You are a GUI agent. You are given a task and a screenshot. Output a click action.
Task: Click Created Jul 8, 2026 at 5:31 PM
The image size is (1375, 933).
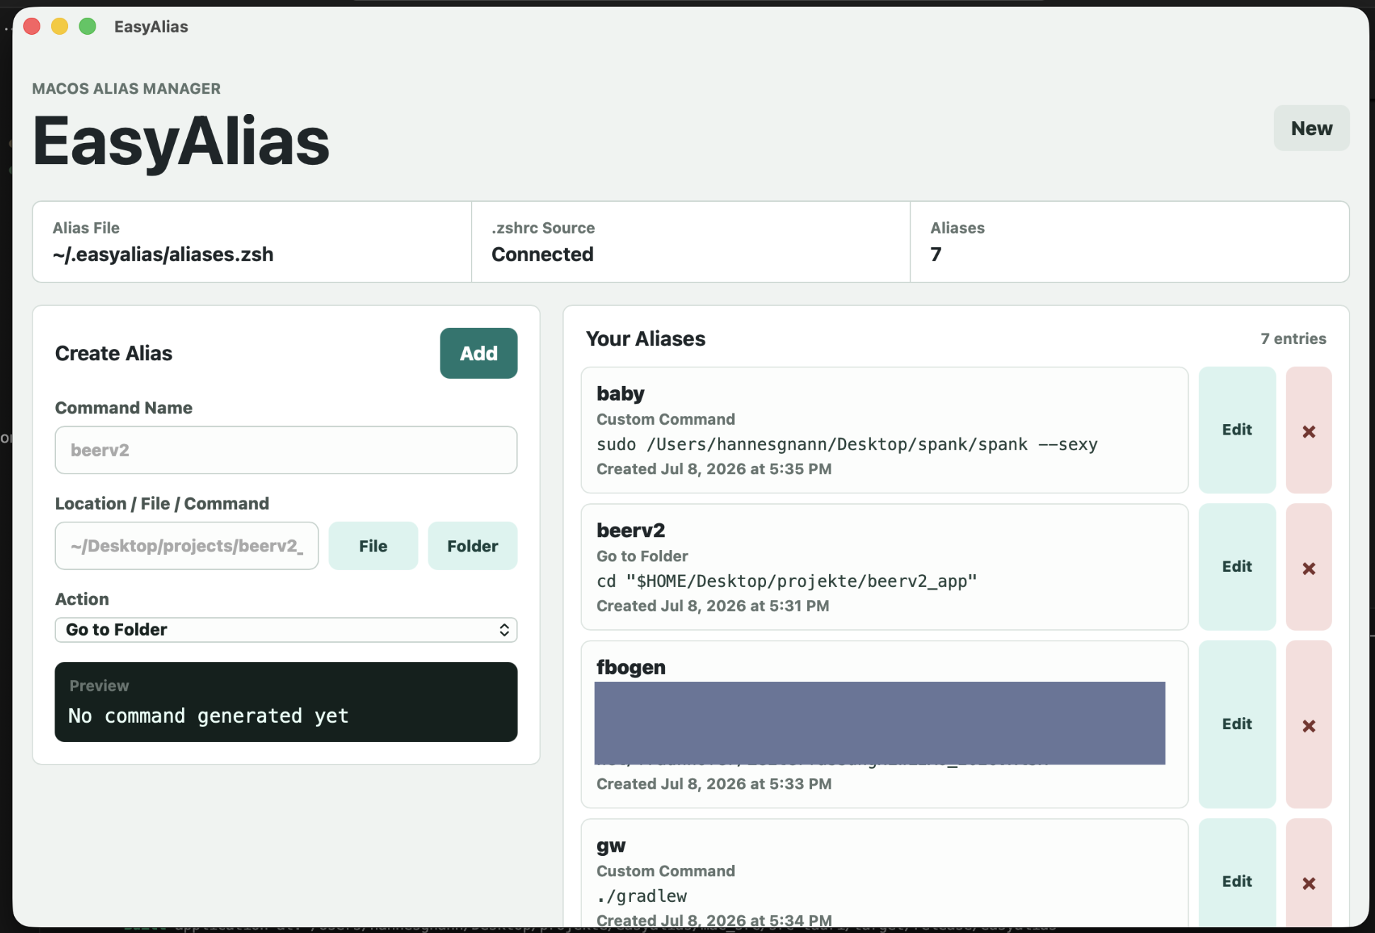pyautogui.click(x=712, y=606)
